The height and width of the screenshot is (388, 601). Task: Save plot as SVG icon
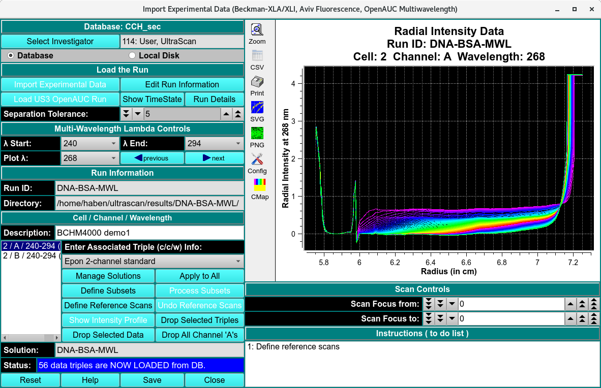[x=257, y=108]
